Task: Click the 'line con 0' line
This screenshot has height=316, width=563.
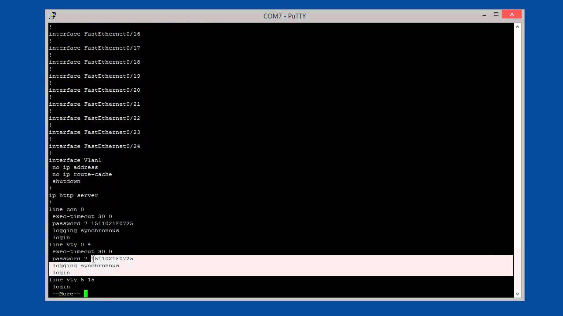Action: (66, 209)
